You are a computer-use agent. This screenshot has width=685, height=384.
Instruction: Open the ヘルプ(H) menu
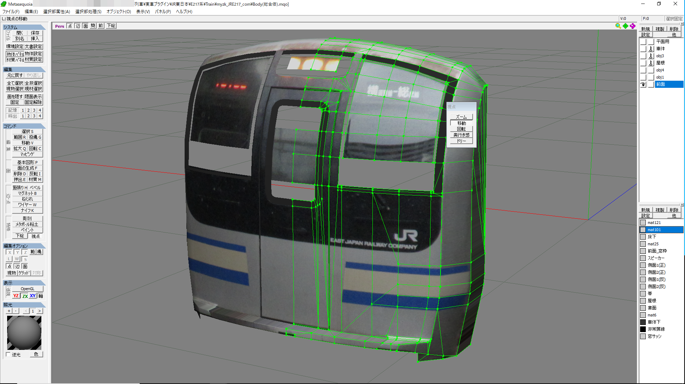click(184, 11)
